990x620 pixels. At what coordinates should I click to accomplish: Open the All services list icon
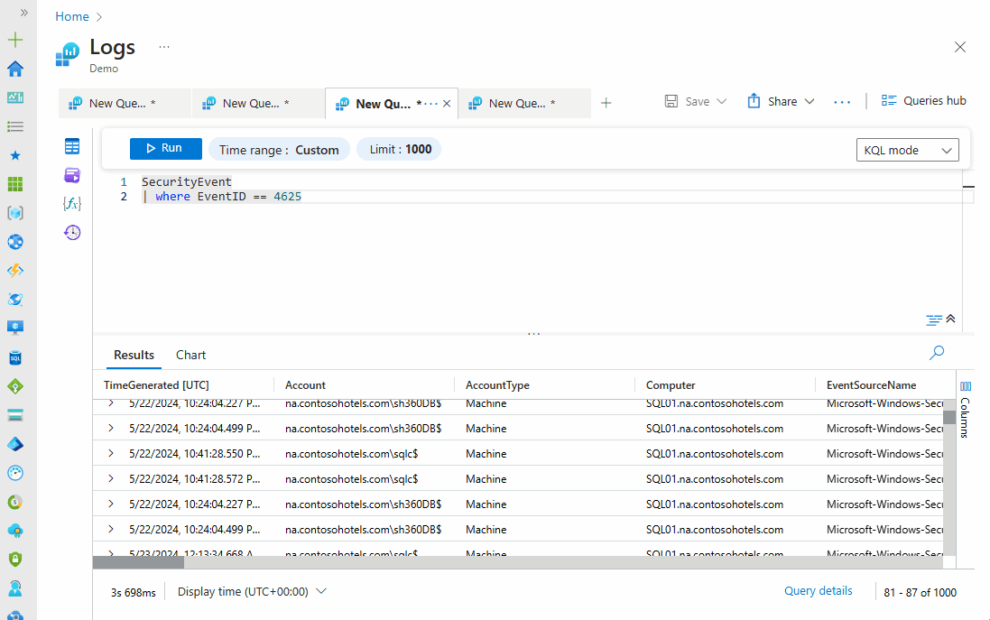[x=15, y=126]
